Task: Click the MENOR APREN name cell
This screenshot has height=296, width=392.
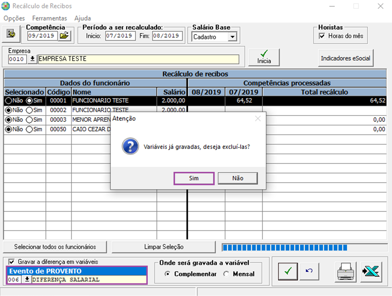Action: coord(91,120)
